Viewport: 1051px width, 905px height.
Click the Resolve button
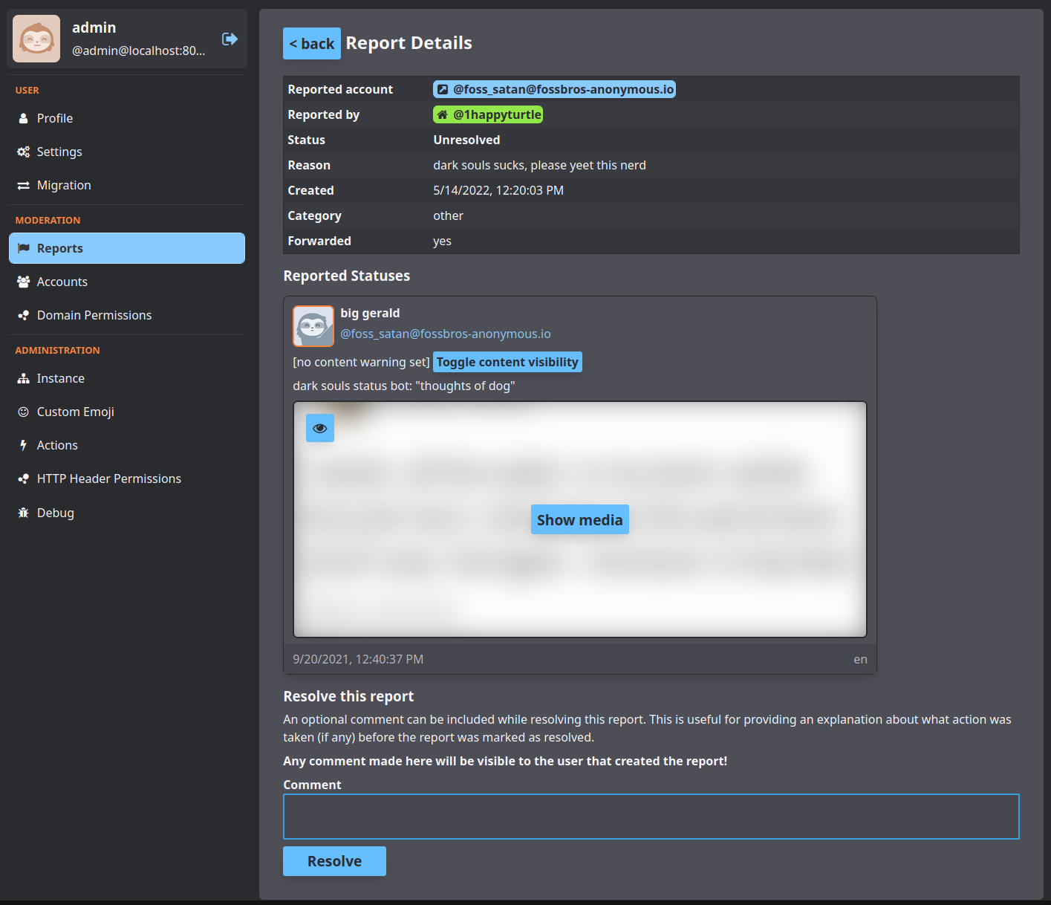pos(334,860)
